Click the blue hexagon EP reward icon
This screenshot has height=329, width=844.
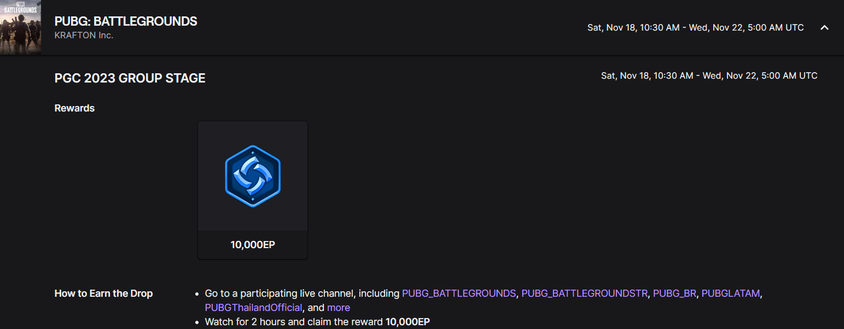(253, 176)
